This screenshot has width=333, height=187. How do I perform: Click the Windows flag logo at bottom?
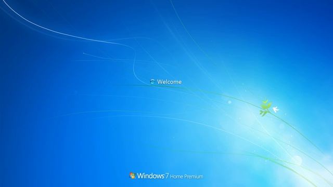[x=133, y=176]
